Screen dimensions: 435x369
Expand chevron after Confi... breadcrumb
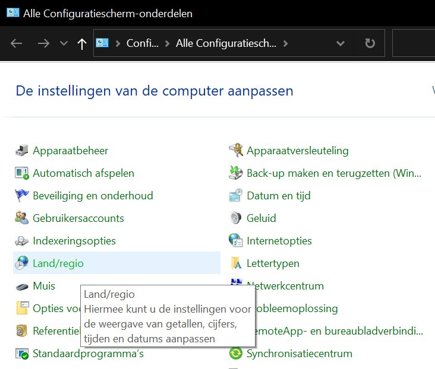(x=168, y=43)
